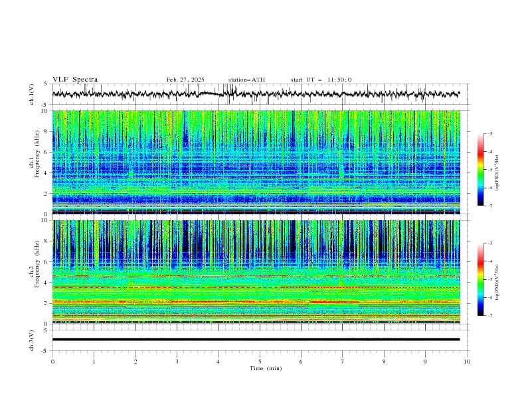Click the "-7" value on the upper colorbar

tap(490, 206)
